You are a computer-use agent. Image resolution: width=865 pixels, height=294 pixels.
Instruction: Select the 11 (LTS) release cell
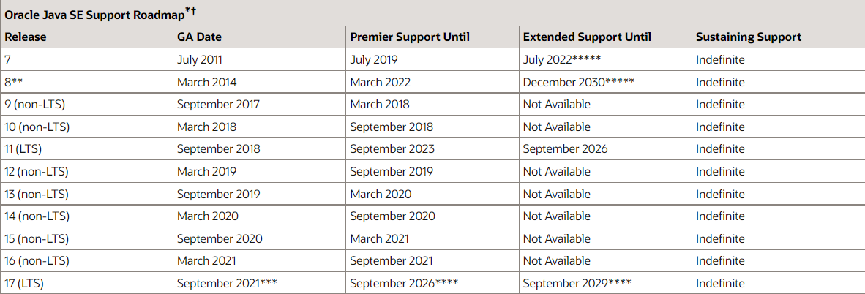24,149
